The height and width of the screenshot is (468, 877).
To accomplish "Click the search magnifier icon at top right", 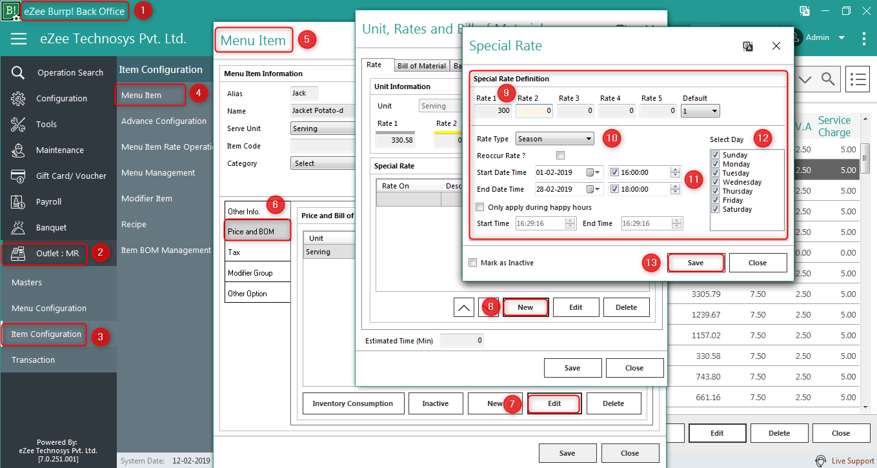I will point(827,79).
